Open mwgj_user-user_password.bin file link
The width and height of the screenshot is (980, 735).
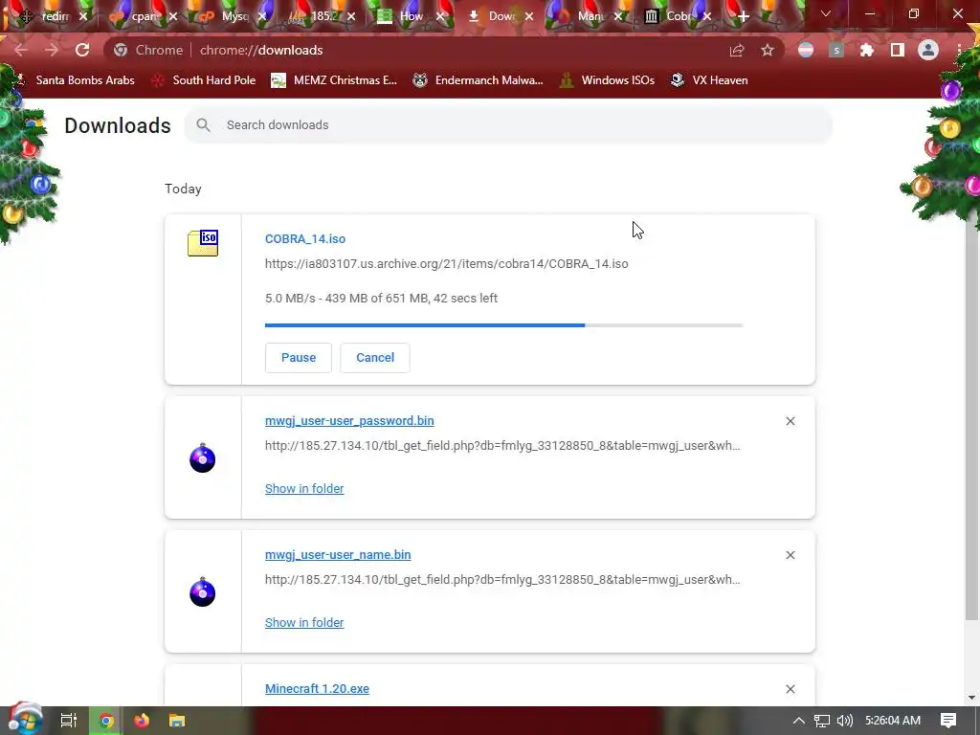(x=349, y=421)
